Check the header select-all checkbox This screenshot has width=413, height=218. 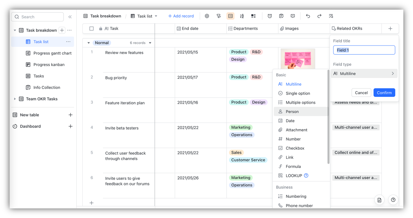click(x=92, y=29)
